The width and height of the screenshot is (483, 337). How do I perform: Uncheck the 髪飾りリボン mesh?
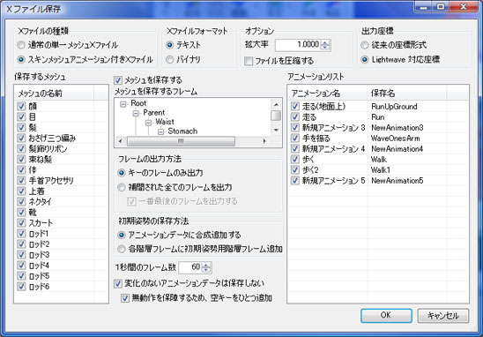click(x=21, y=148)
